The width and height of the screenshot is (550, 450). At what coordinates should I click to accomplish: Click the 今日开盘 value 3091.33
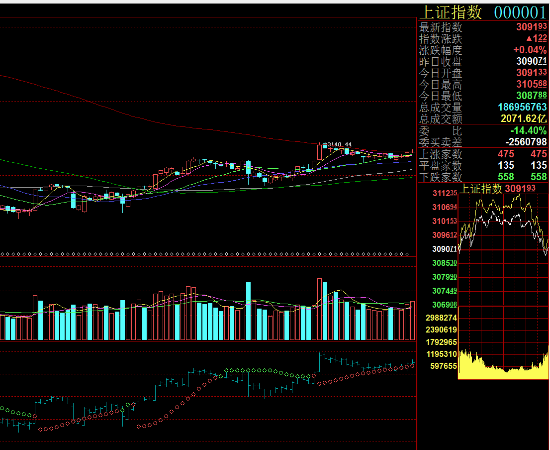(532, 72)
